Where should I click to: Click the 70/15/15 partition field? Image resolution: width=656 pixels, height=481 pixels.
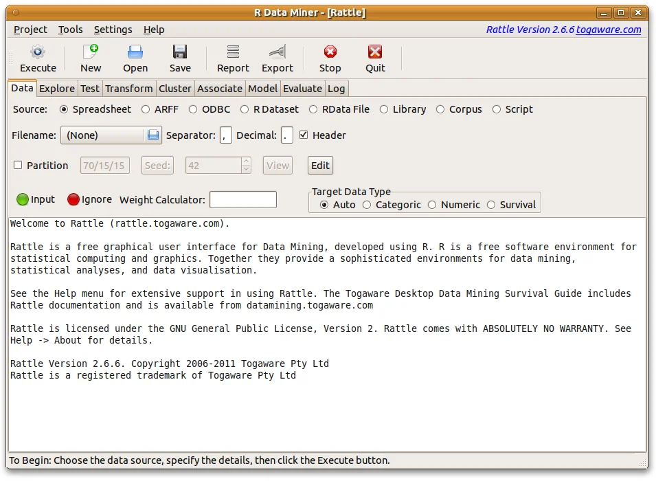104,166
